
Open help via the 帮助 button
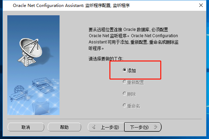pos(64,127)
